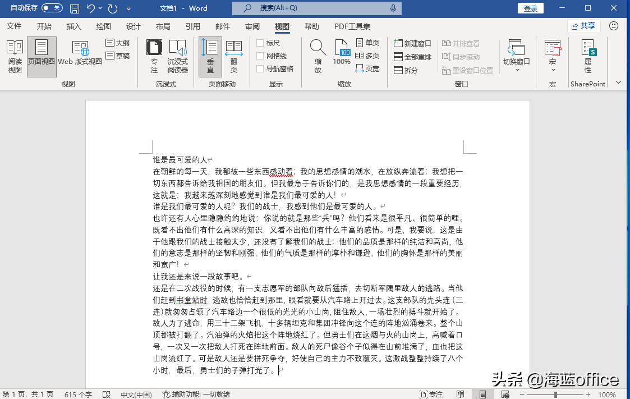630x399 pixels.
Task: Open the Insert (插入) tab
Action: click(x=74, y=26)
